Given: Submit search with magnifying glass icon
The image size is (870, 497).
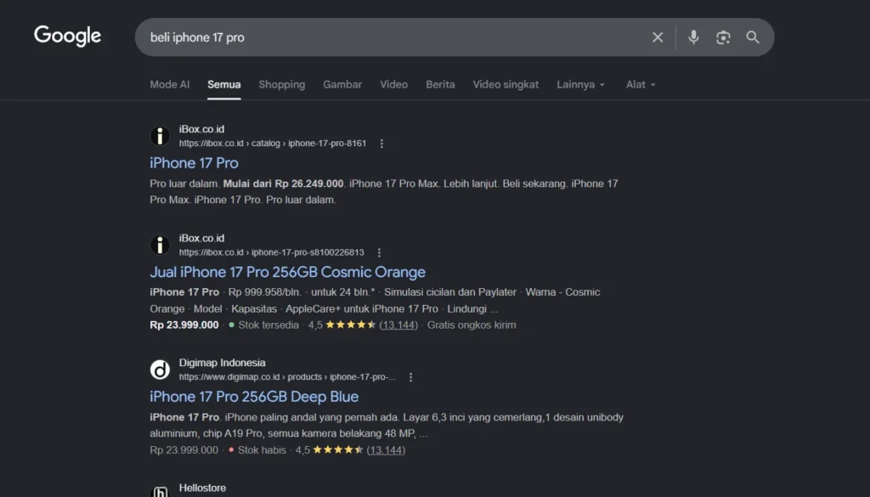Looking at the screenshot, I should (x=753, y=37).
